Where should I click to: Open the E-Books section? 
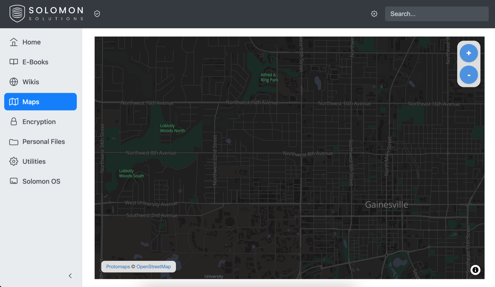[41, 62]
